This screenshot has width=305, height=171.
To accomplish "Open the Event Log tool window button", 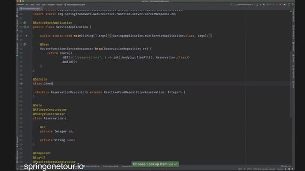I will point(286,166).
